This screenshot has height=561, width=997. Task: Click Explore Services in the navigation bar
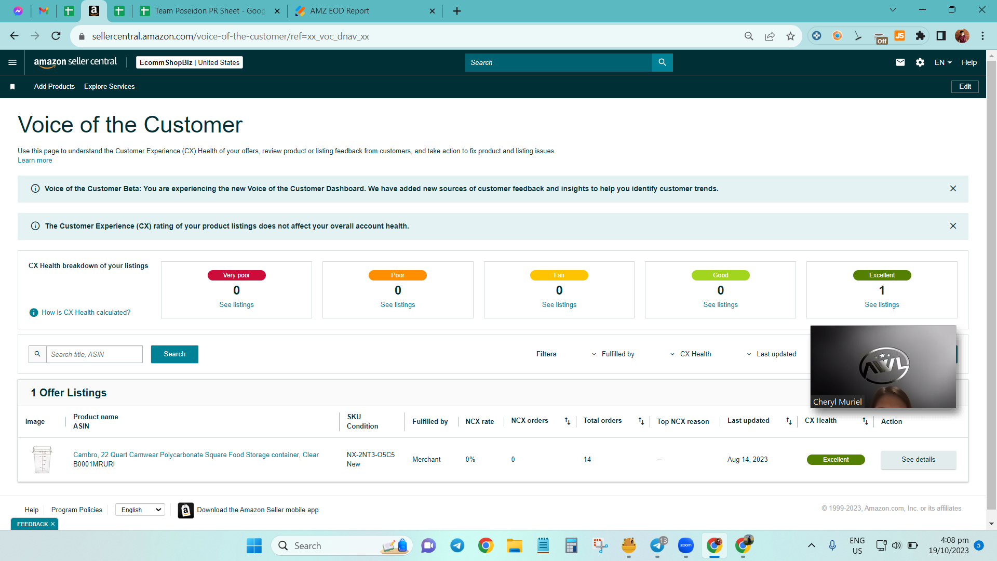109,87
